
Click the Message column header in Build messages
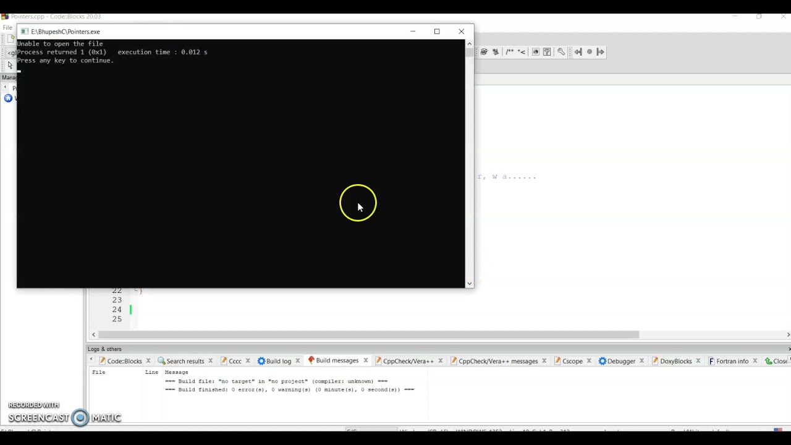point(176,372)
